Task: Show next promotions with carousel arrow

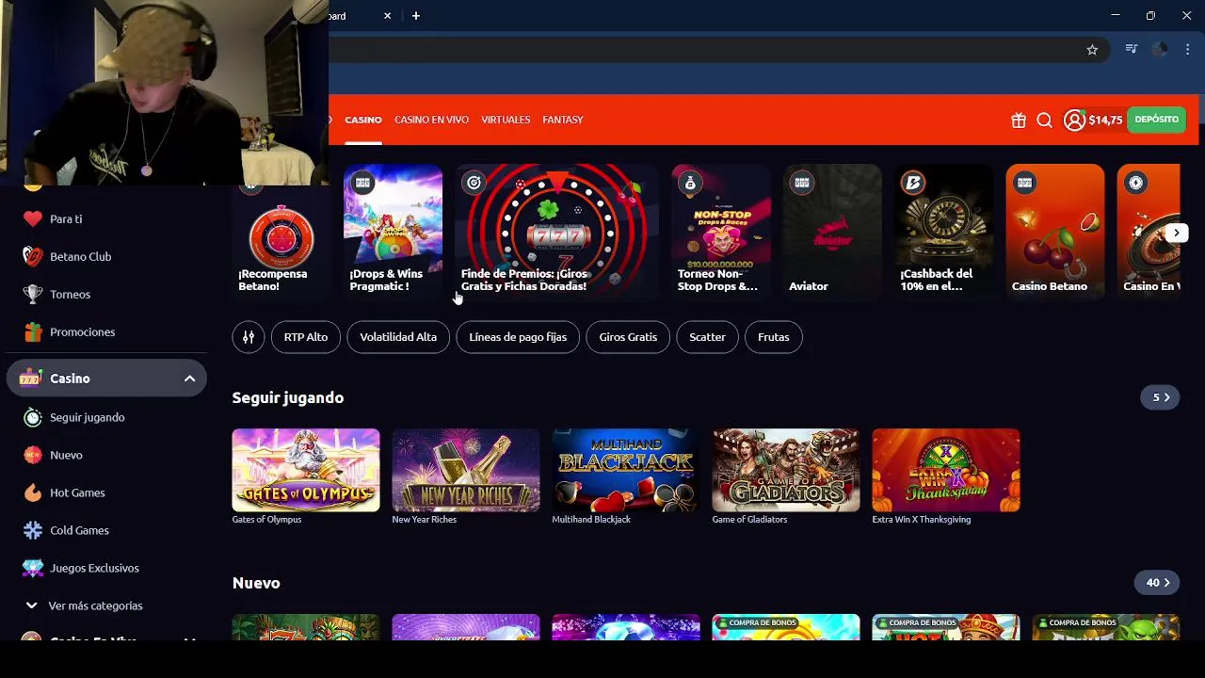Action: tap(1176, 233)
